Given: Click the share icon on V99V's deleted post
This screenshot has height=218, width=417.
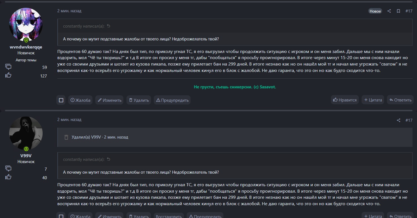Looking at the screenshot, I should coord(399,120).
